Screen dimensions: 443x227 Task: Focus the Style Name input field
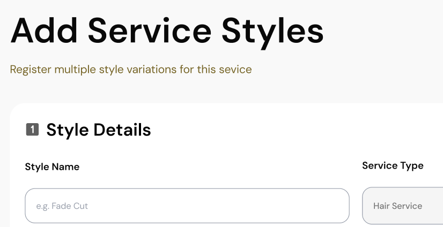(187, 206)
